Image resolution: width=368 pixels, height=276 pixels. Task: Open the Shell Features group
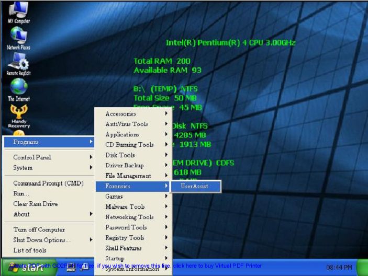pos(133,248)
